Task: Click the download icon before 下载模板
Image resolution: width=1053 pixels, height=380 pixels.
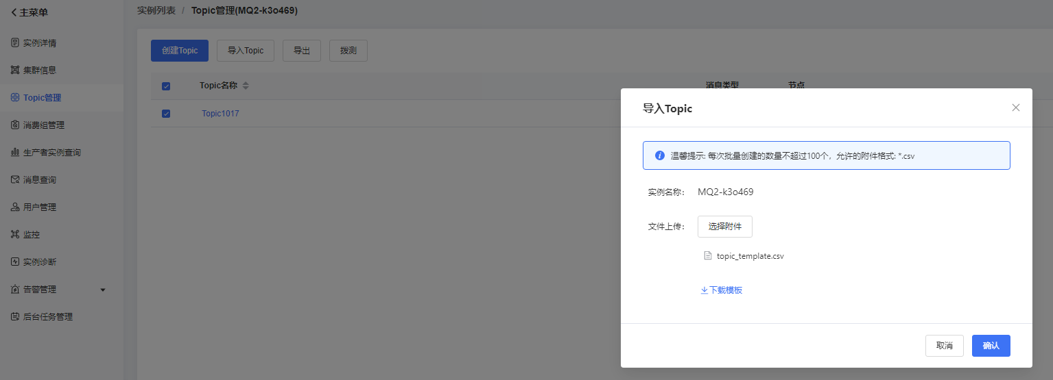Action: click(704, 290)
